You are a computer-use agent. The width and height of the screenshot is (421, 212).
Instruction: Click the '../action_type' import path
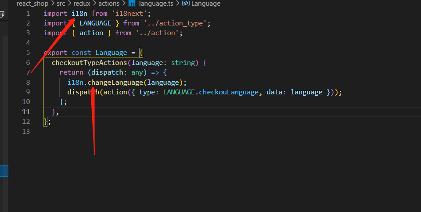tap(175, 23)
